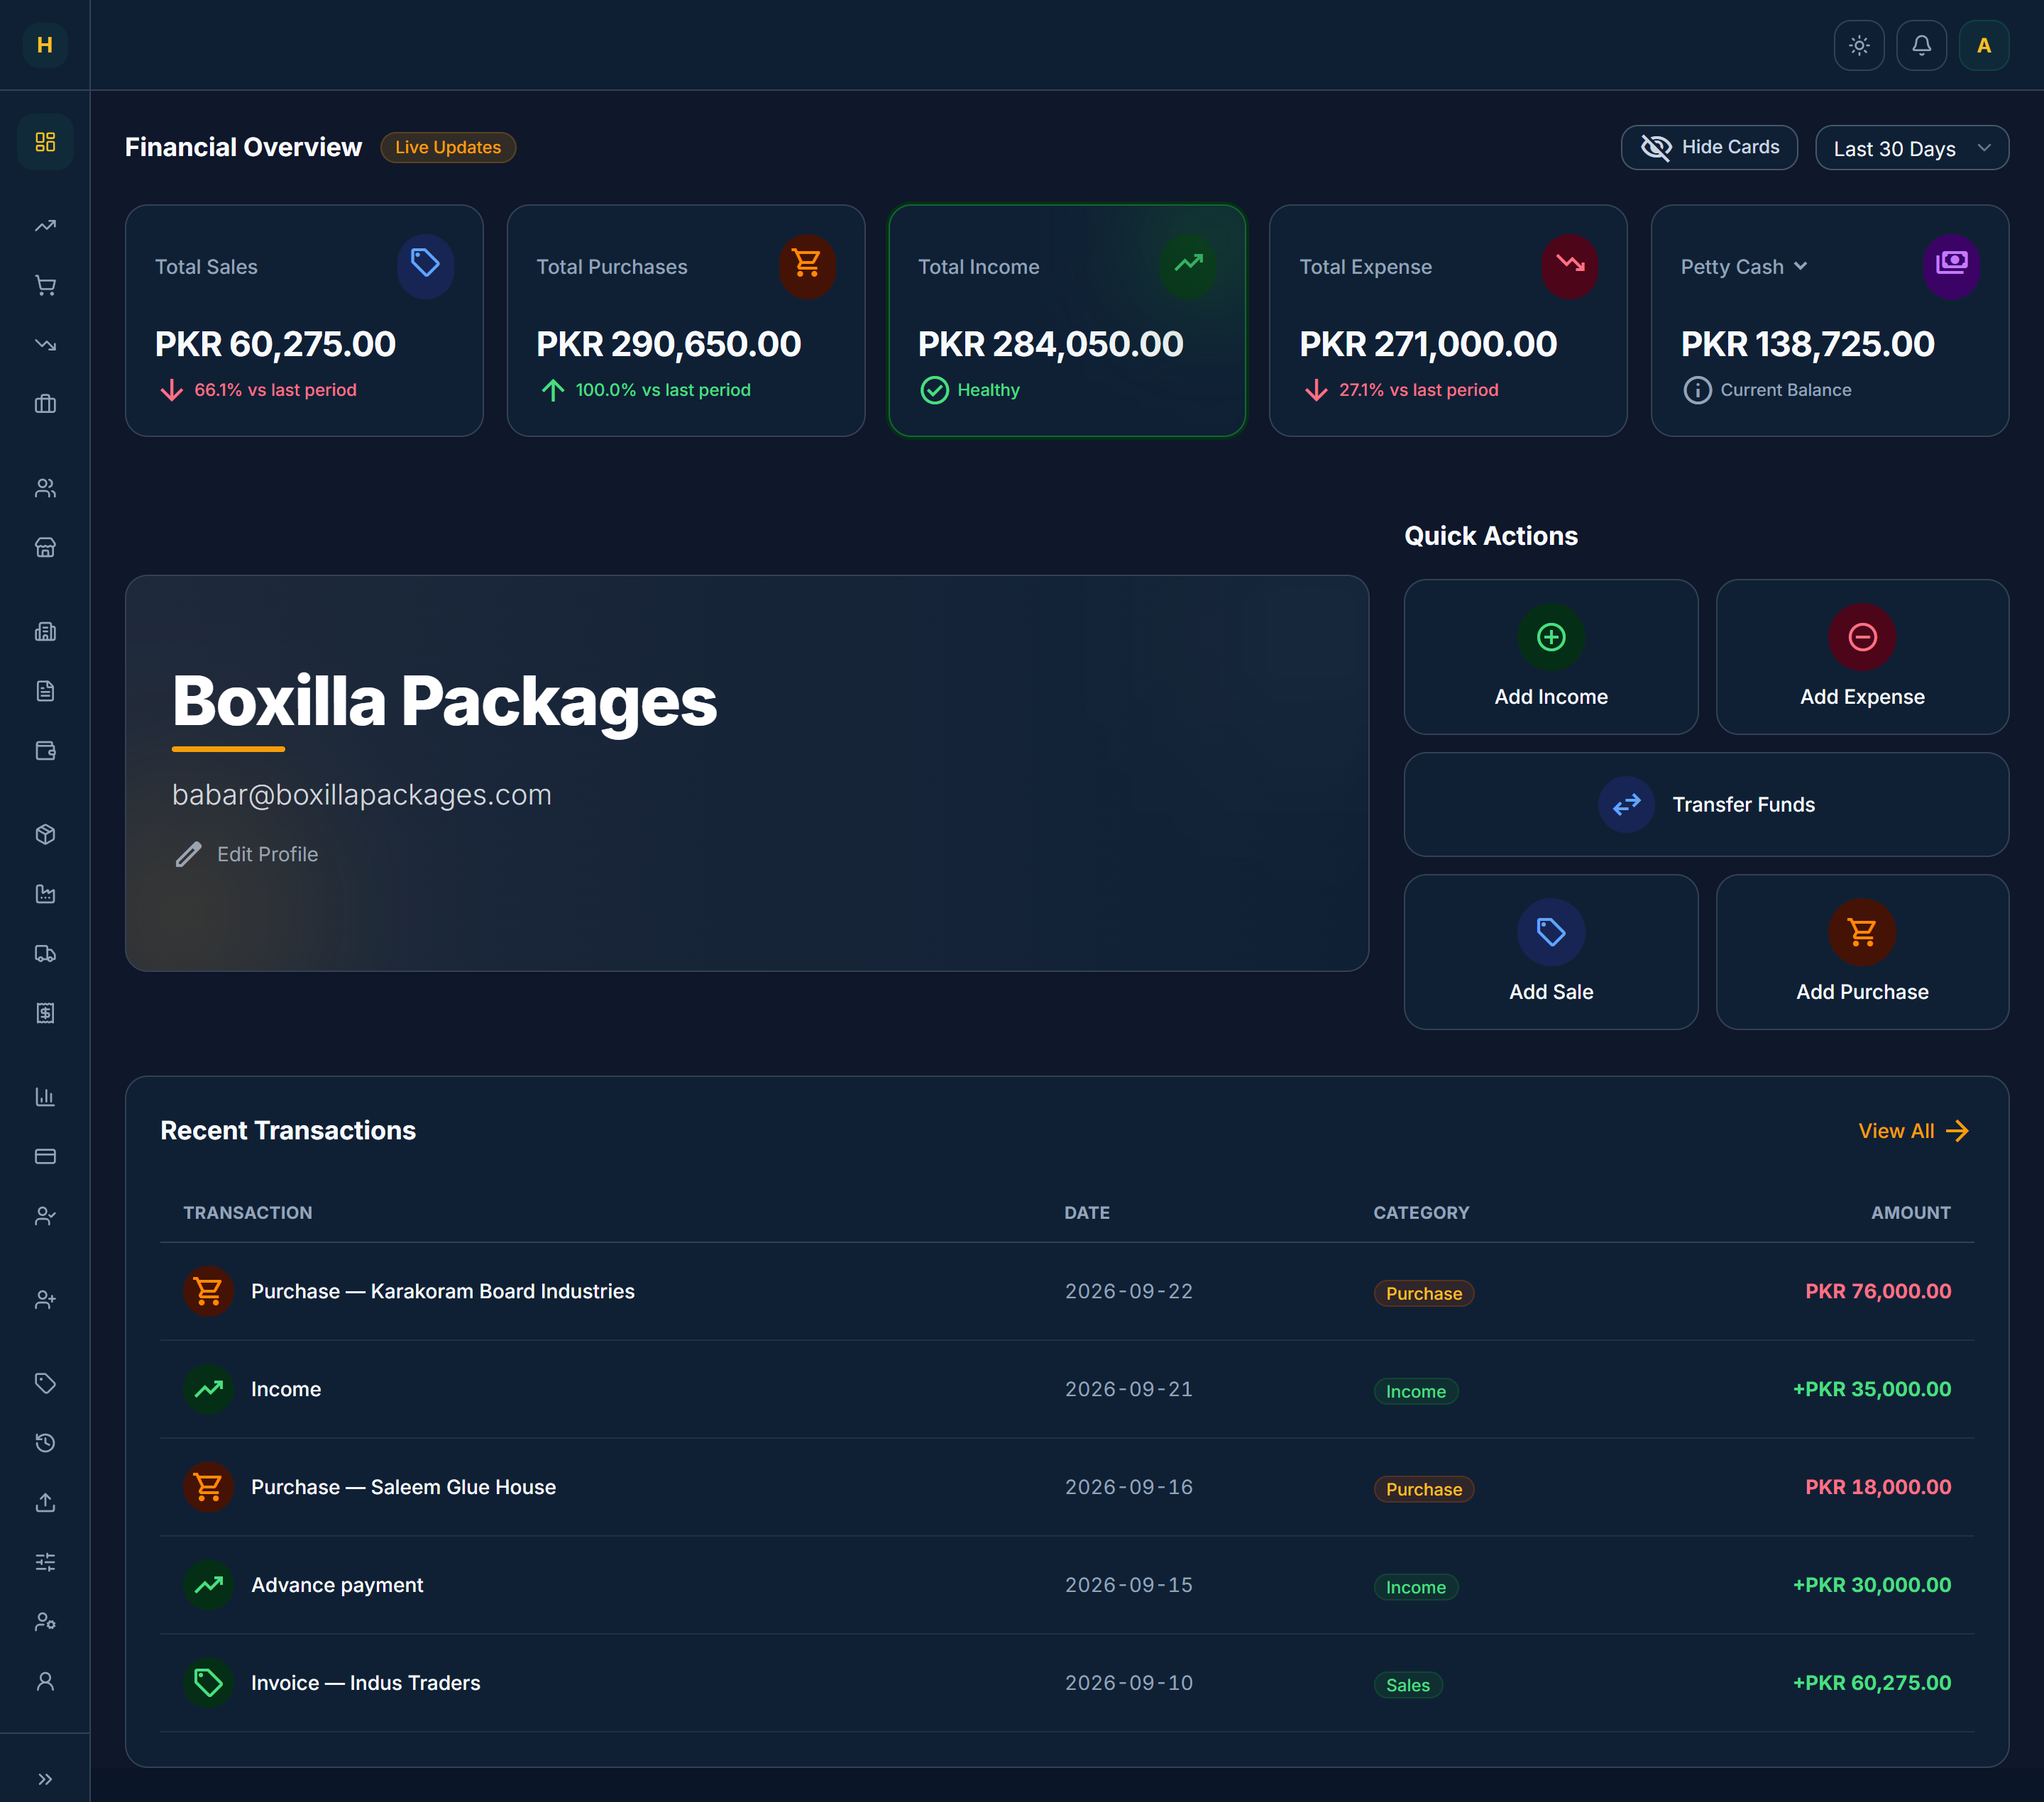
Task: Open the two-people customers icon in sidebar
Action: click(x=45, y=487)
